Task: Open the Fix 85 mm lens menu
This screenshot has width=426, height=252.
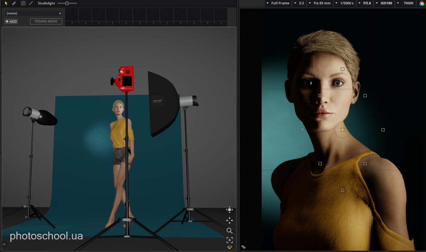Action: tap(320, 3)
